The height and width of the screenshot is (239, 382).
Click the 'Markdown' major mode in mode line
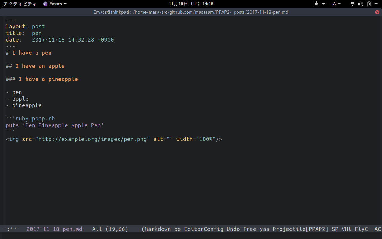click(158, 229)
